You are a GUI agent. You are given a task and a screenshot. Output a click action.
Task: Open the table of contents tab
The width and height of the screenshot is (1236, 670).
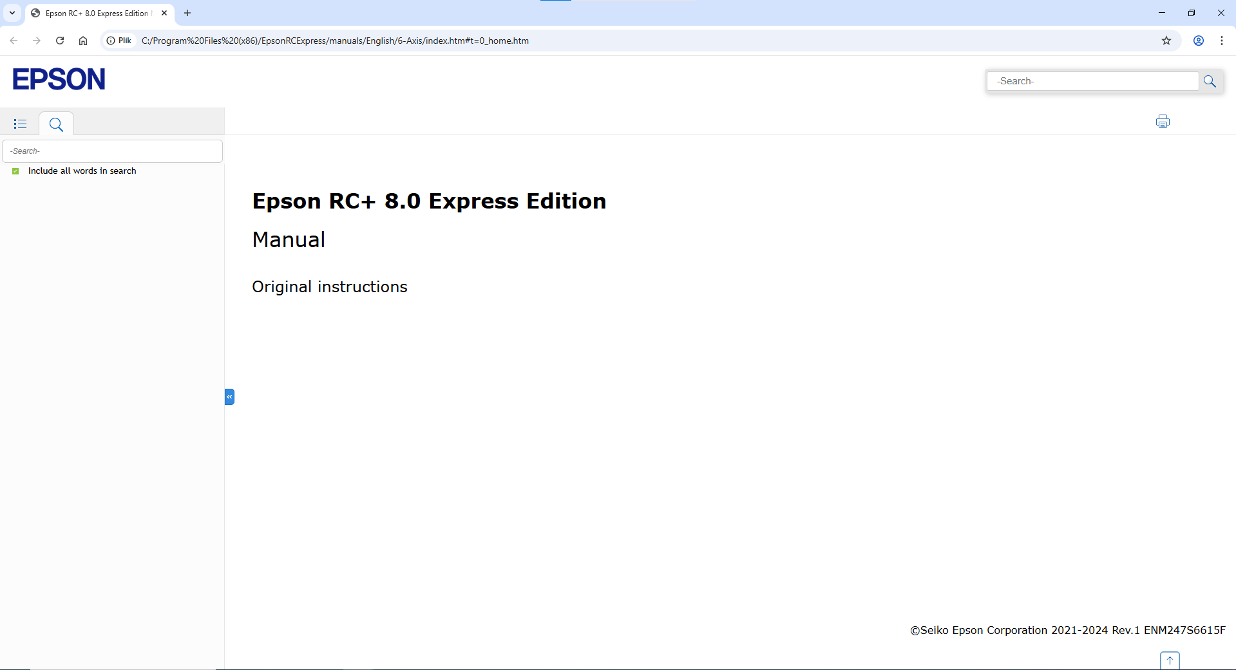pyautogui.click(x=20, y=124)
